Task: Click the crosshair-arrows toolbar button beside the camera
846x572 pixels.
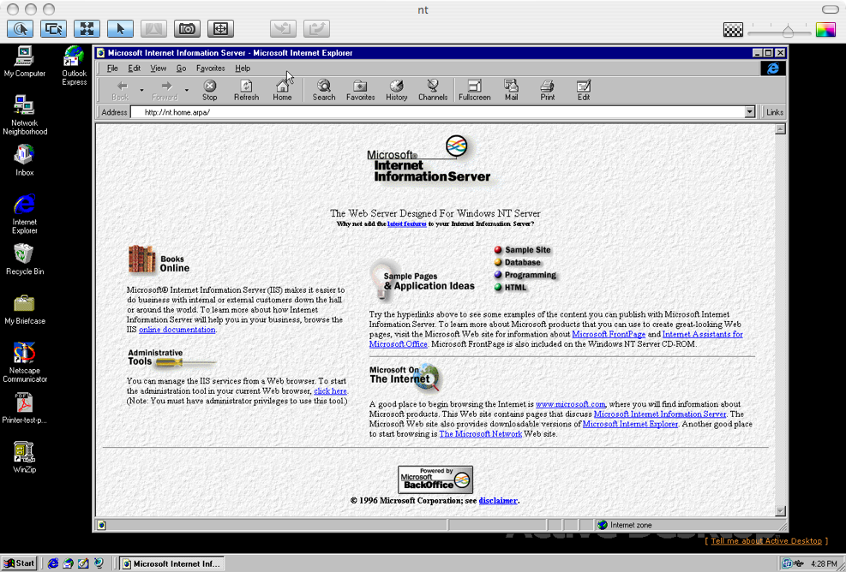Action: pos(220,28)
